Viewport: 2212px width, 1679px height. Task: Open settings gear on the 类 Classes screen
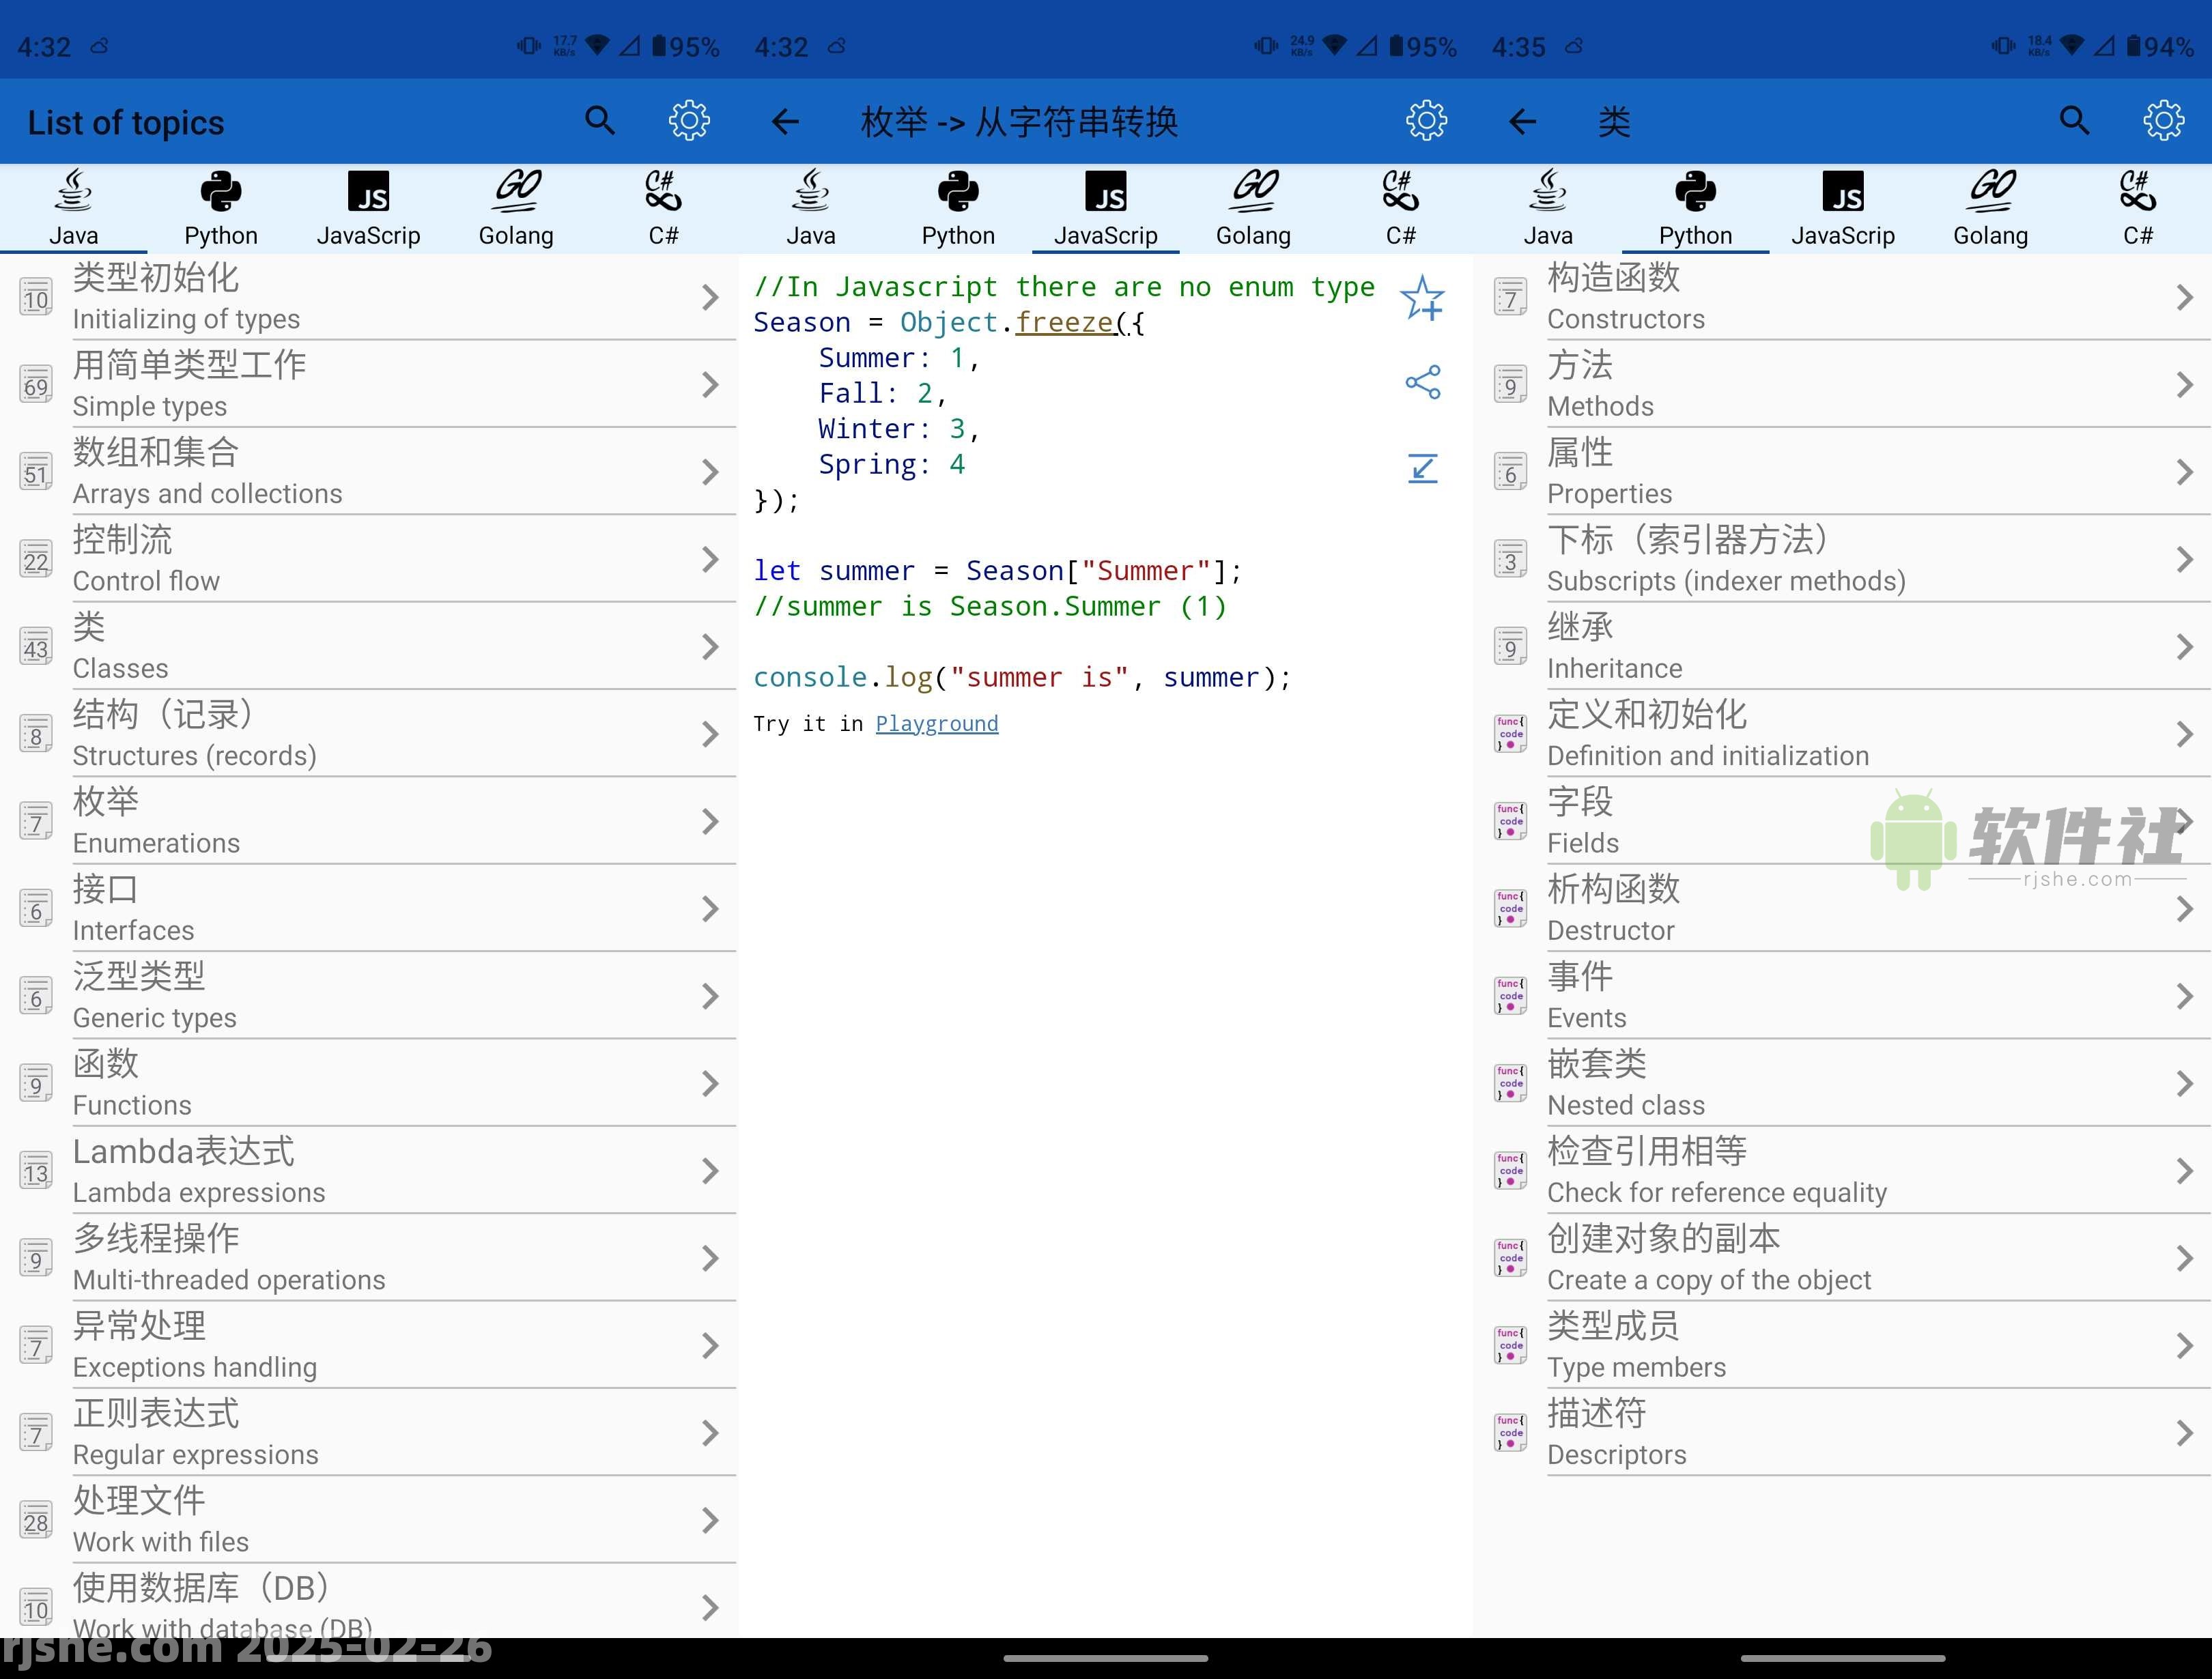[2163, 121]
